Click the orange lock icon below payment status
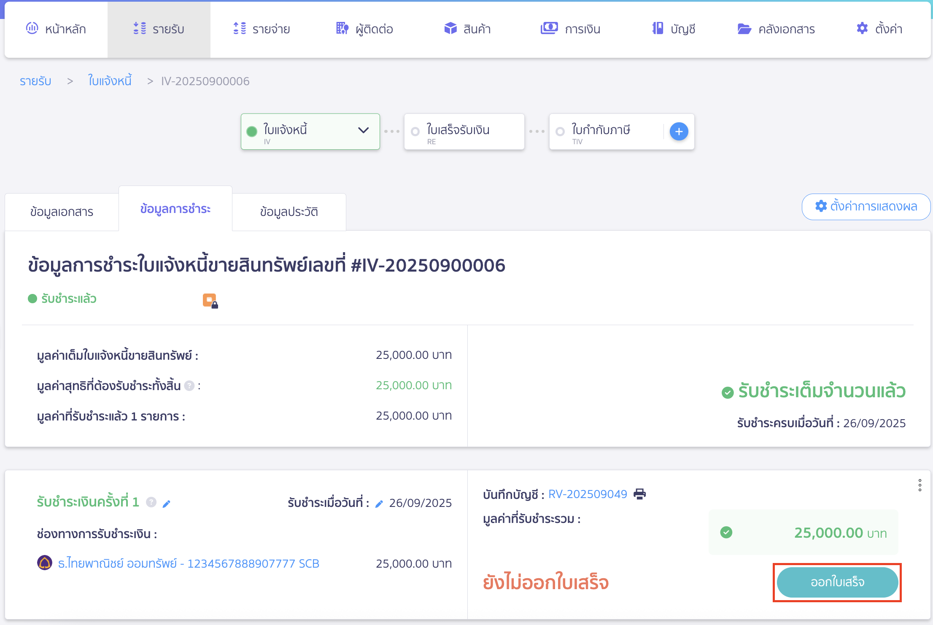The image size is (933, 625). point(211,300)
